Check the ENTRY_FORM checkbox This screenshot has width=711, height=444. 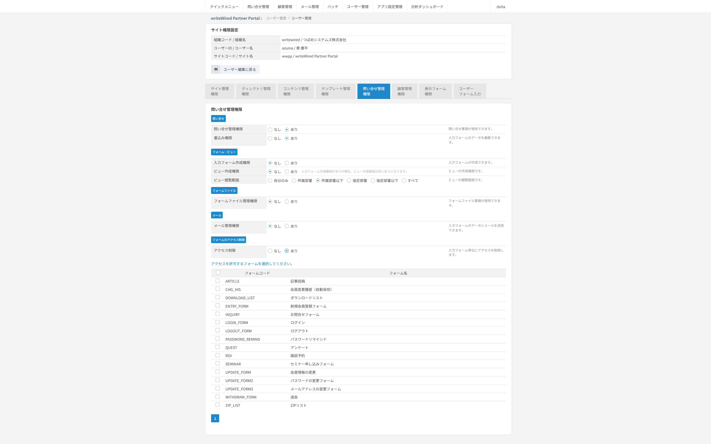coord(217,306)
